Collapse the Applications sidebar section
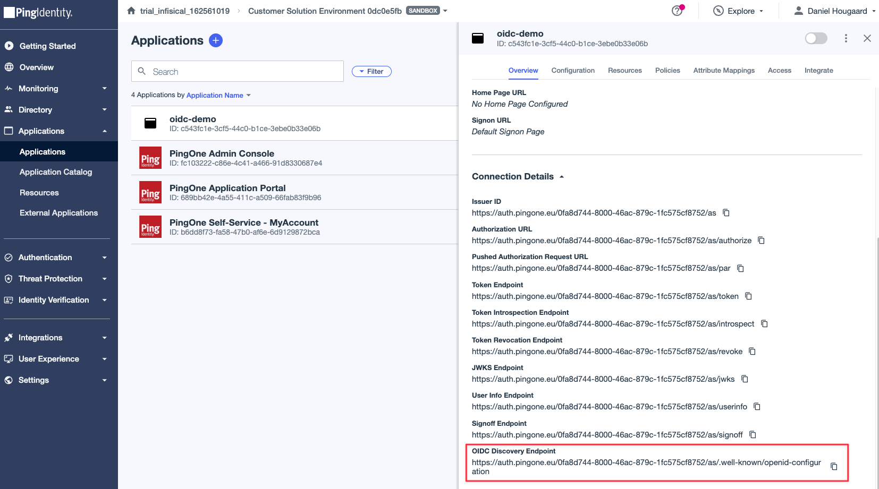This screenshot has height=489, width=879. tap(58, 131)
